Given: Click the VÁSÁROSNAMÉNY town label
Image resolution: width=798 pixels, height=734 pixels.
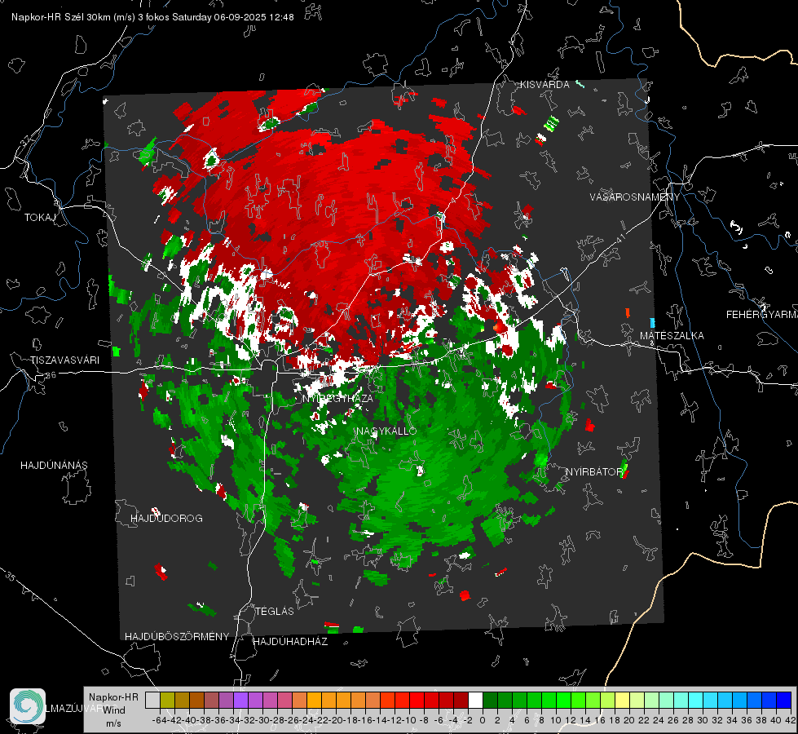Looking at the screenshot, I should point(635,197).
